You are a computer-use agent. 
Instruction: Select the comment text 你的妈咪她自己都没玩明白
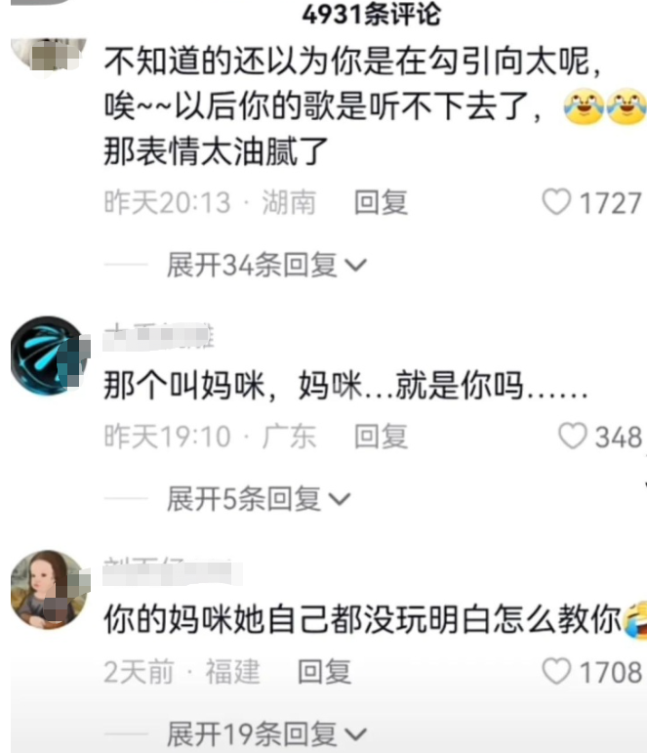click(x=362, y=619)
